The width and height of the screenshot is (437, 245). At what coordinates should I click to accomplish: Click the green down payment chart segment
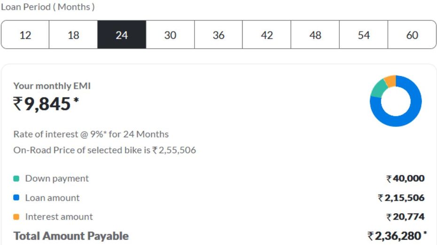pyautogui.click(x=378, y=89)
